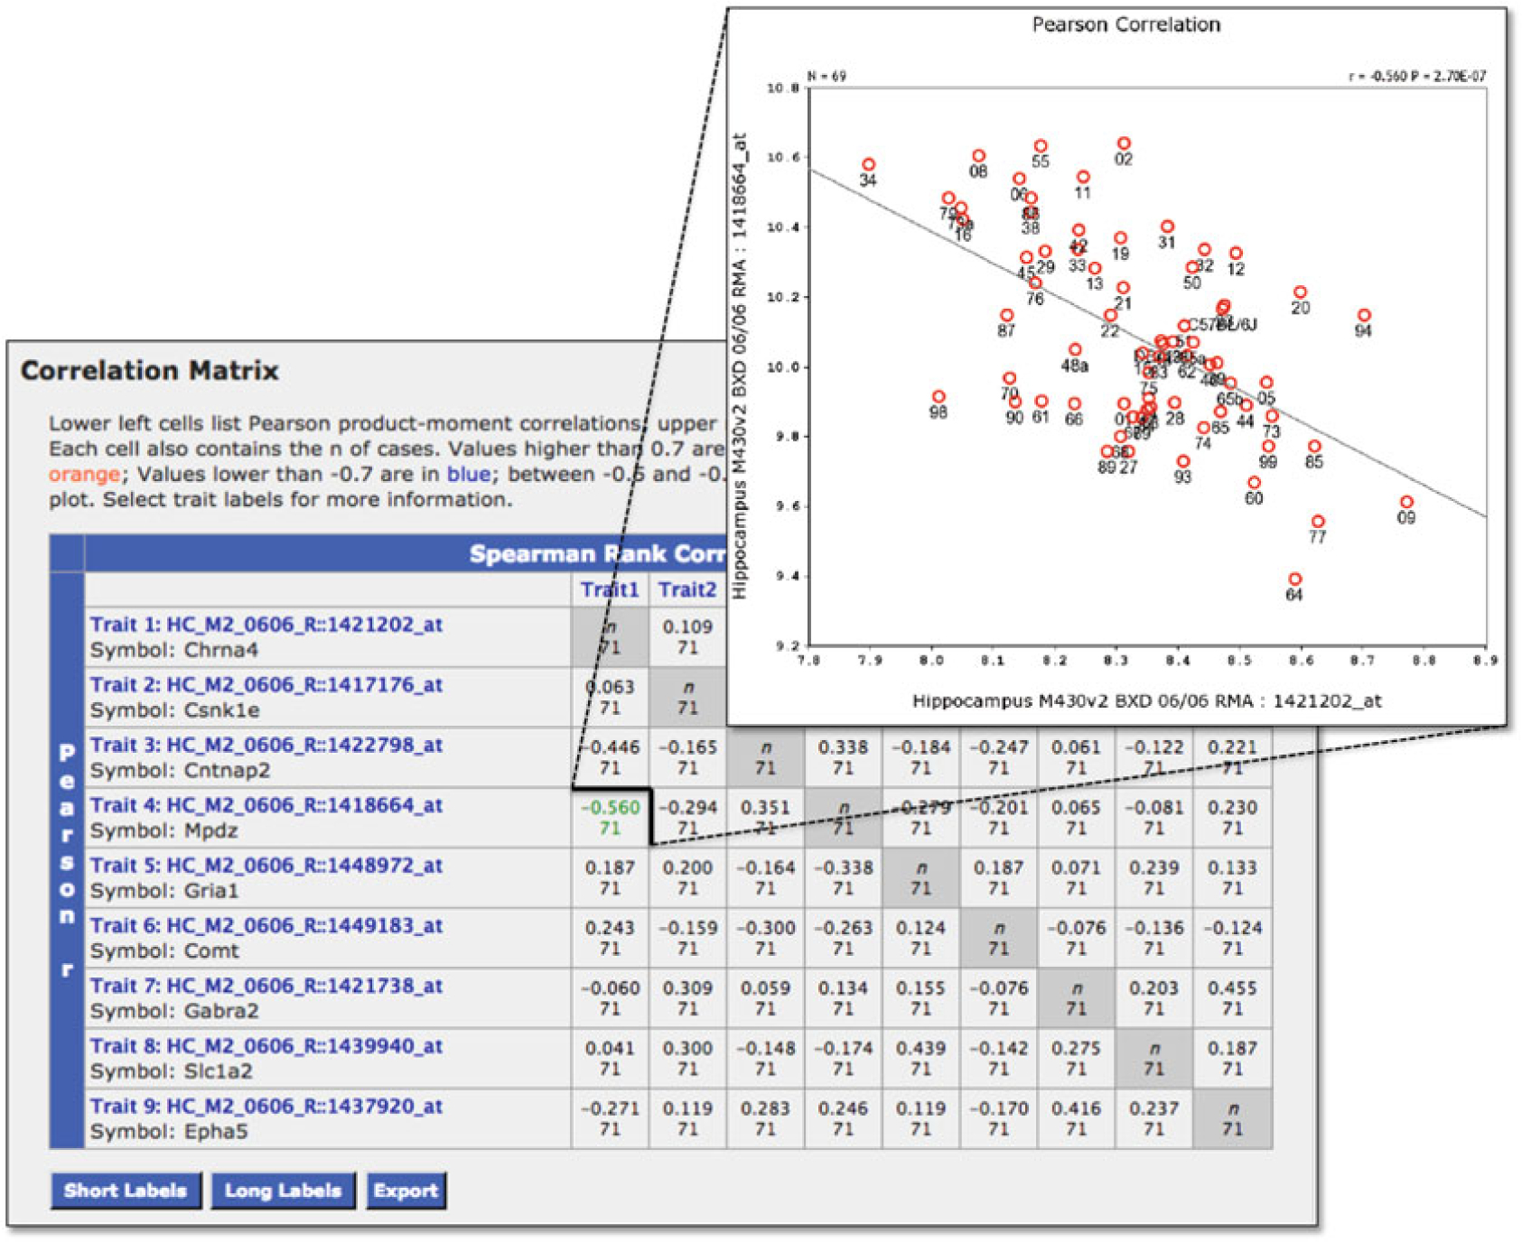The height and width of the screenshot is (1242, 1522).
Task: Click the Pearson Correlation plot title
Action: pyautogui.click(x=1126, y=25)
